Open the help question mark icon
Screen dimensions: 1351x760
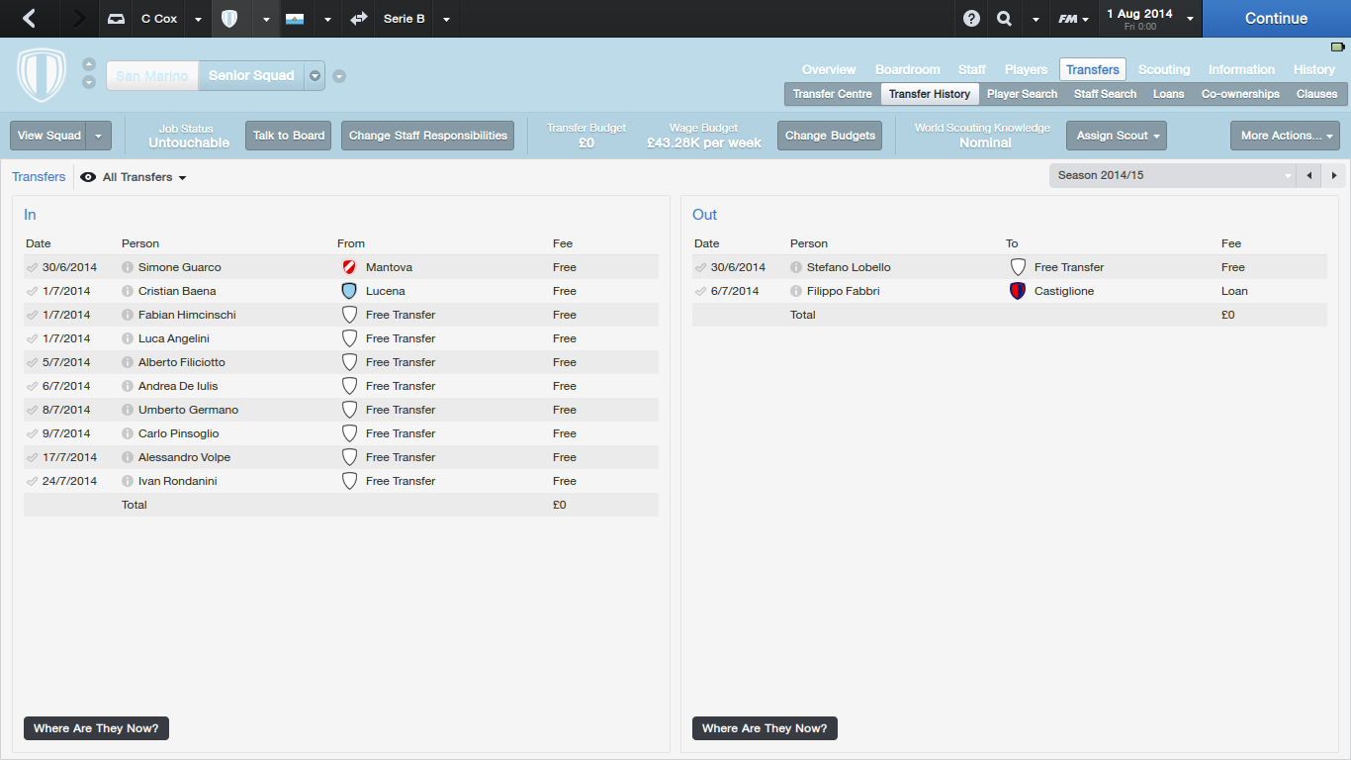pos(971,19)
